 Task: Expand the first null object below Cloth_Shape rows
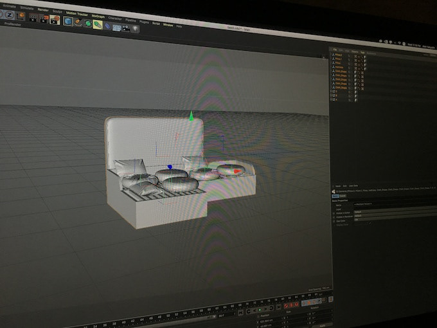coord(331,91)
